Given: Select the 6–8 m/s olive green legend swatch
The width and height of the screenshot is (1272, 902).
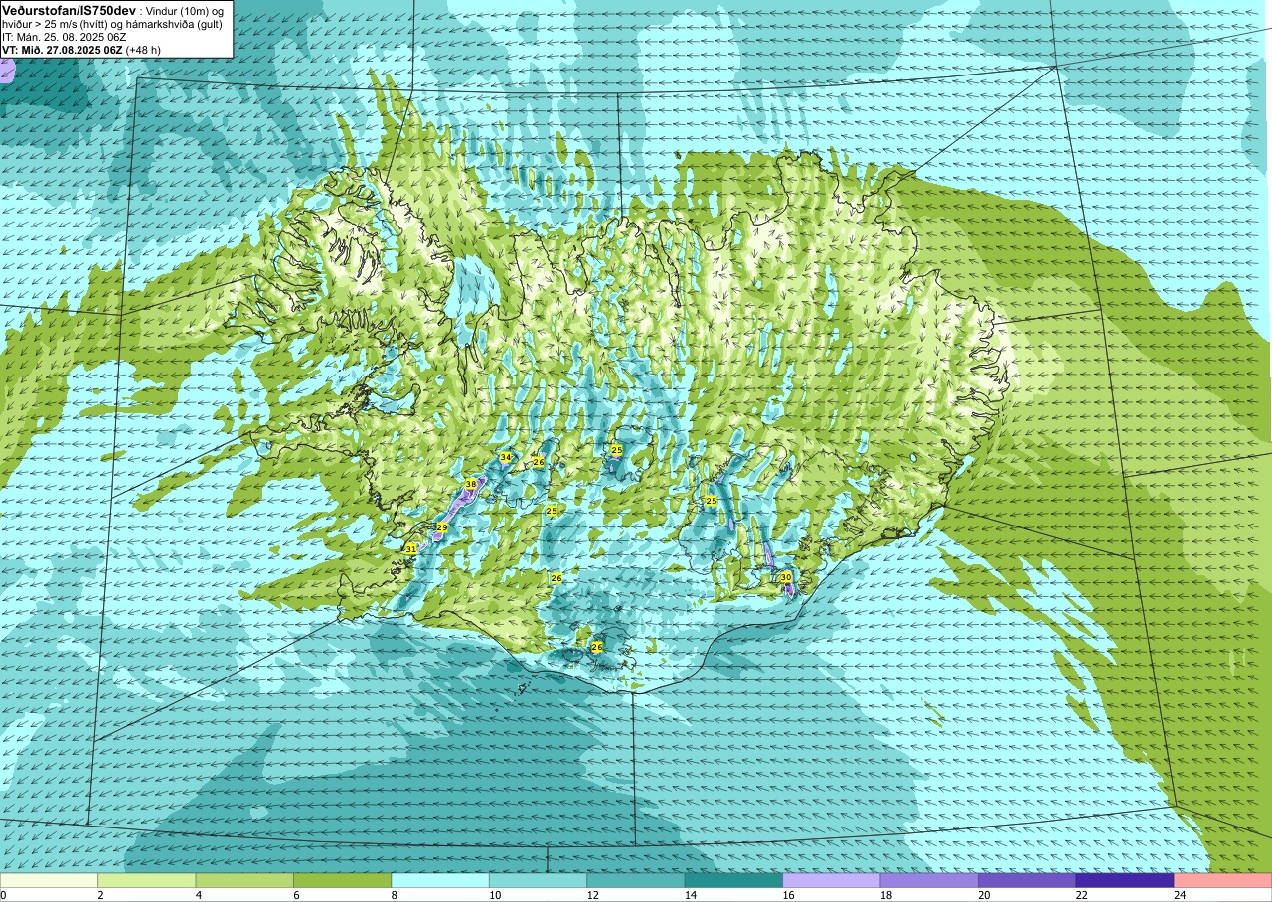Looking at the screenshot, I should 343,880.
